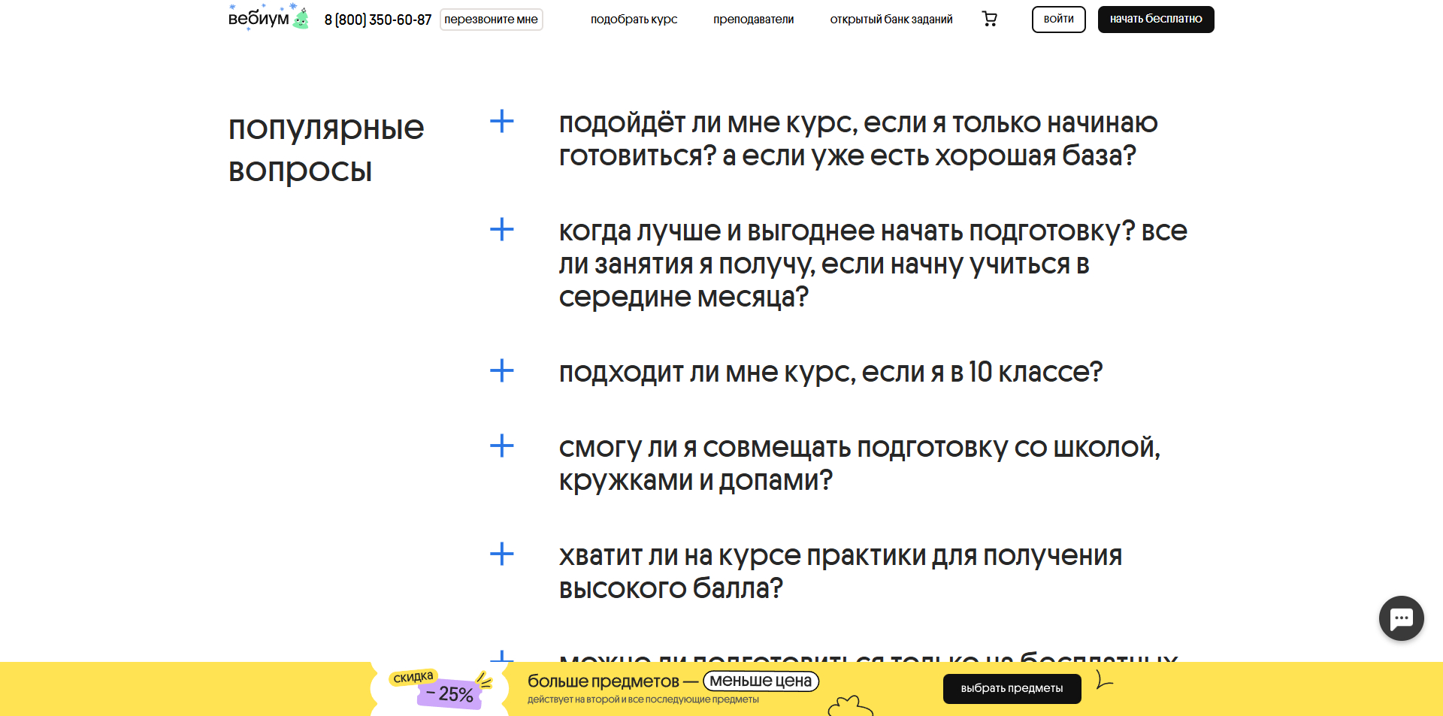Screen dimensions: 1443x716
Task: Select преподаватели in the navigation
Action: [x=753, y=19]
